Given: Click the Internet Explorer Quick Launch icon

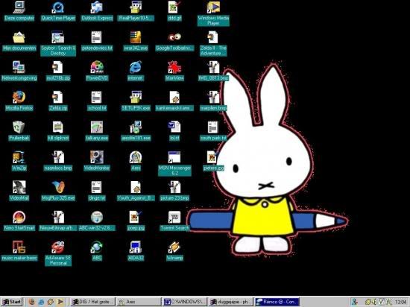Looking at the screenshot, I should point(41,302).
